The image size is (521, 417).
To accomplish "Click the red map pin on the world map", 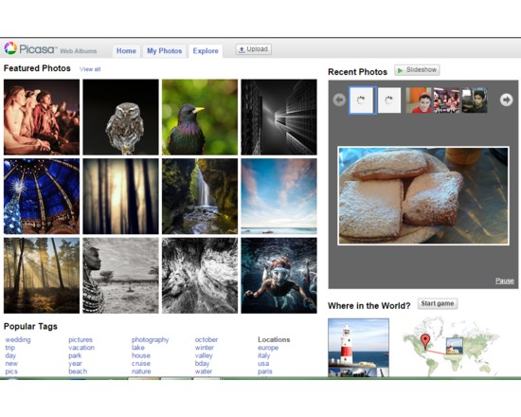I will pos(425,341).
